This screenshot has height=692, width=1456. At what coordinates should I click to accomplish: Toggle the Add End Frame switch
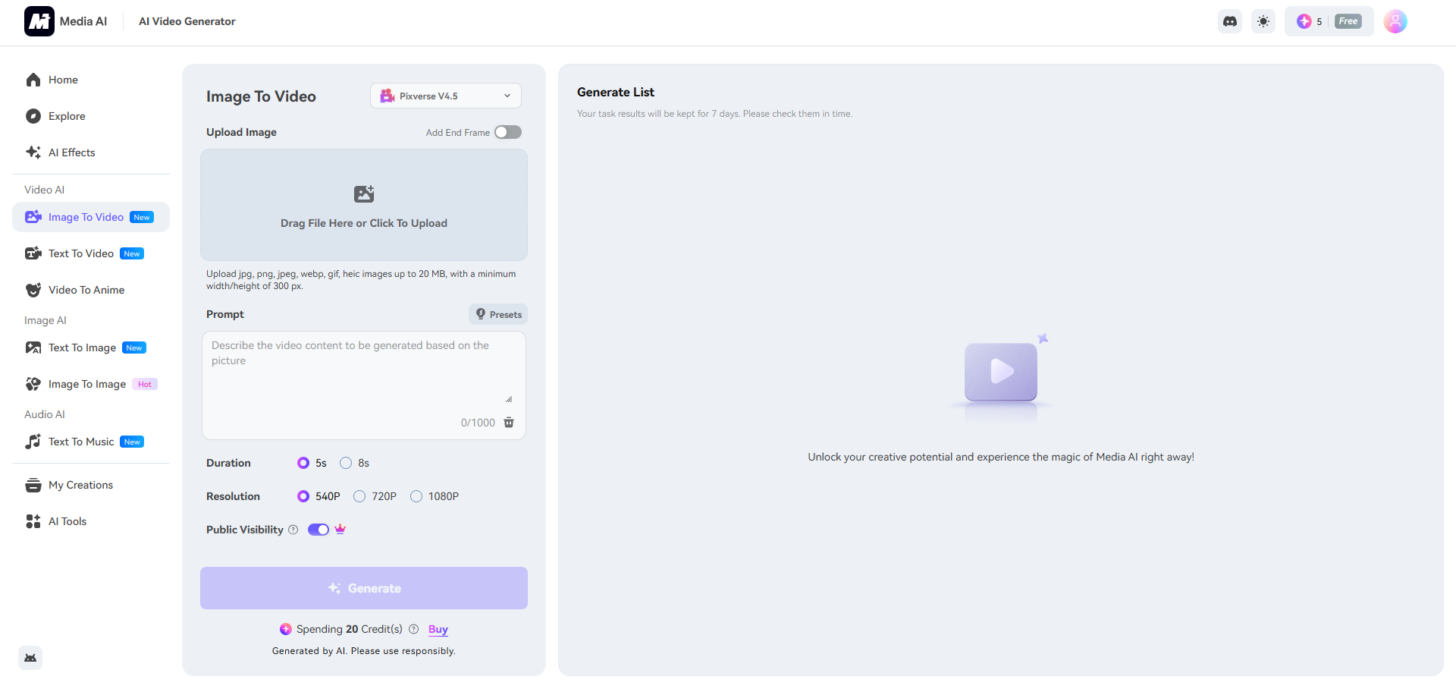click(x=508, y=132)
